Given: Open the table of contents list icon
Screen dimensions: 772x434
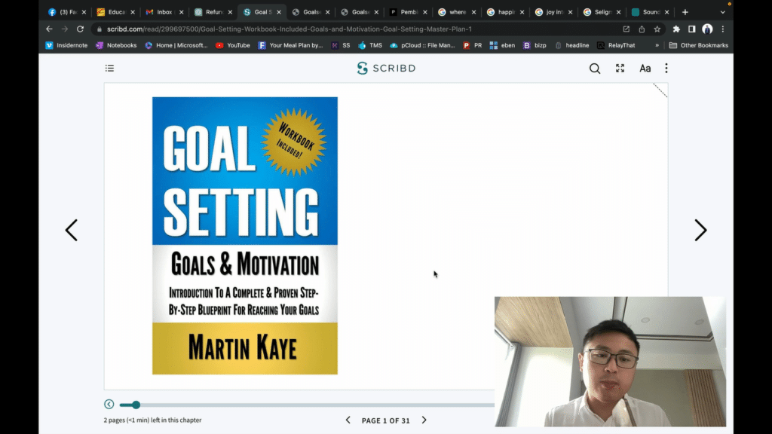Looking at the screenshot, I should coord(109,68).
